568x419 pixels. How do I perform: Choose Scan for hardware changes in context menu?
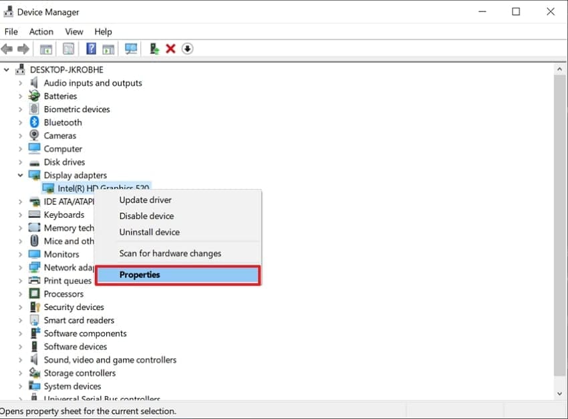tap(178, 253)
